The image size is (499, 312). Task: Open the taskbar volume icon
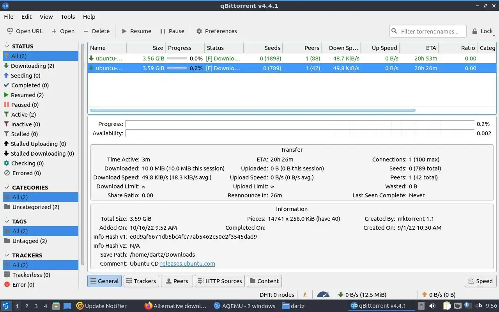tap(432, 306)
